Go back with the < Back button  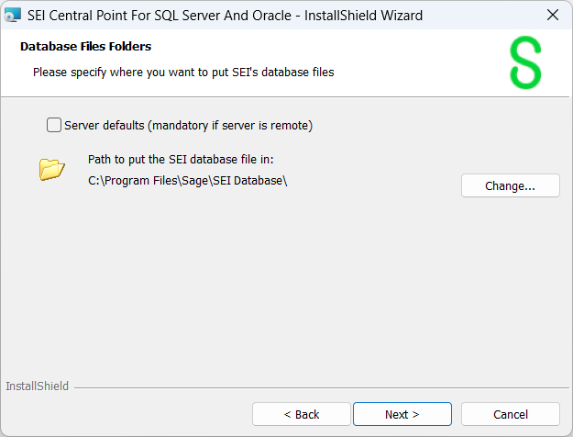[x=301, y=414]
